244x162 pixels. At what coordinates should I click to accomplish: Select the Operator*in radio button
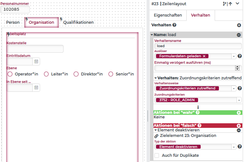tap(10, 74)
